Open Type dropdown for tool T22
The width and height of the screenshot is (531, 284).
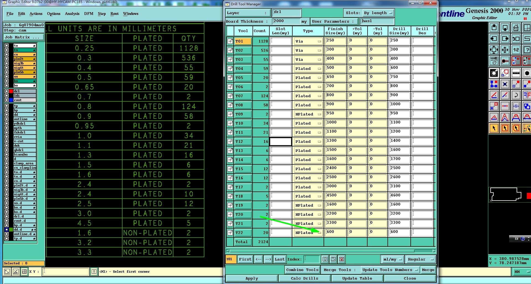308,233
